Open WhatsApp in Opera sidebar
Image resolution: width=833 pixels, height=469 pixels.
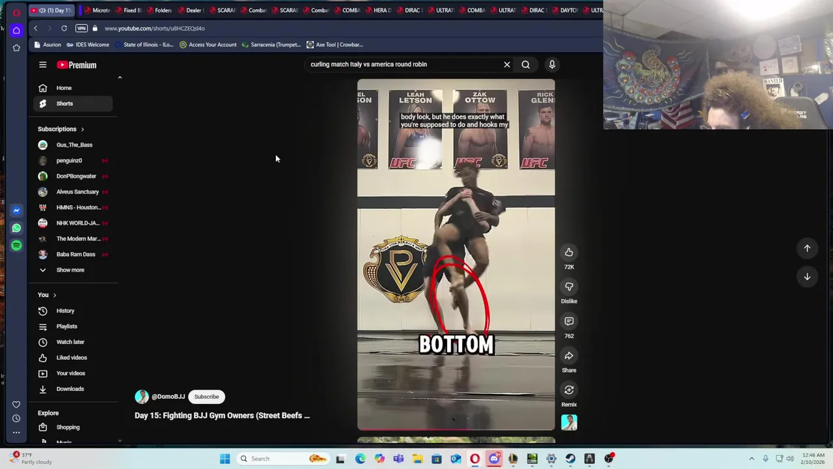coord(16,228)
